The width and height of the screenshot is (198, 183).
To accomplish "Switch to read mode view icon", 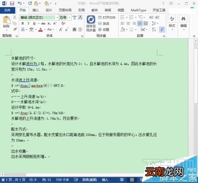I will tap(122, 180).
